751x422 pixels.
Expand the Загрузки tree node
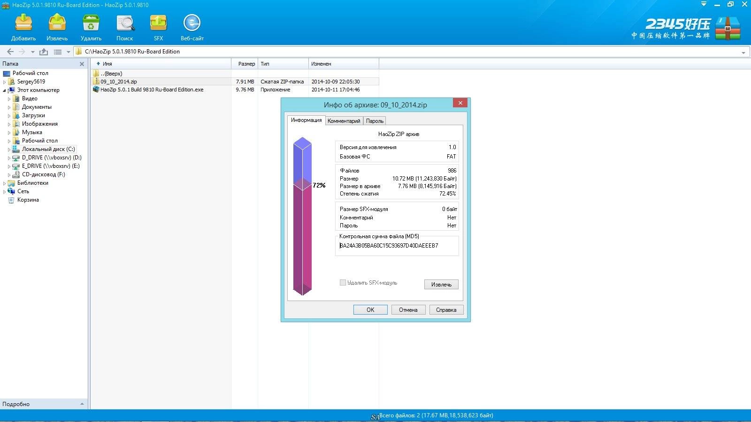(x=9, y=116)
